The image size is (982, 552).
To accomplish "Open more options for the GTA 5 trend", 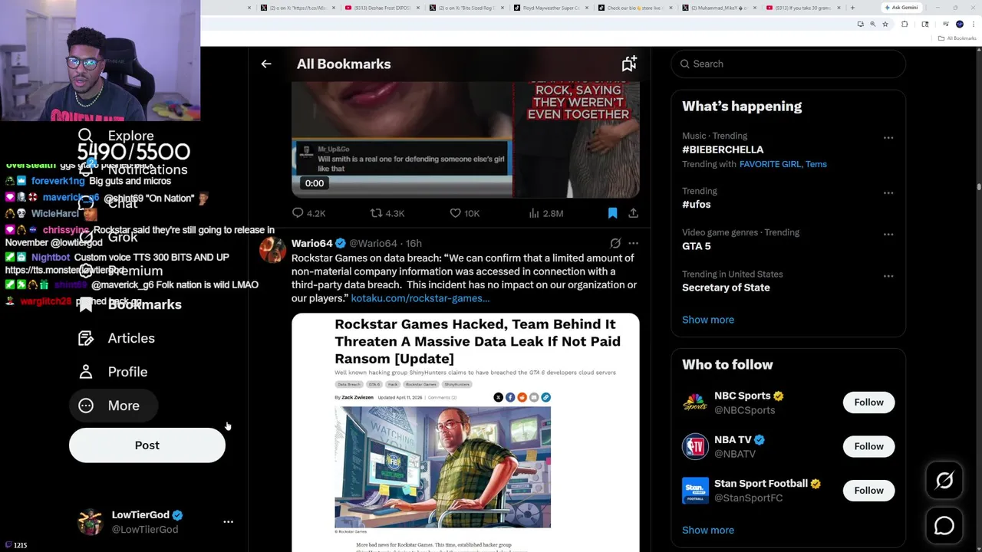I will coord(888,235).
